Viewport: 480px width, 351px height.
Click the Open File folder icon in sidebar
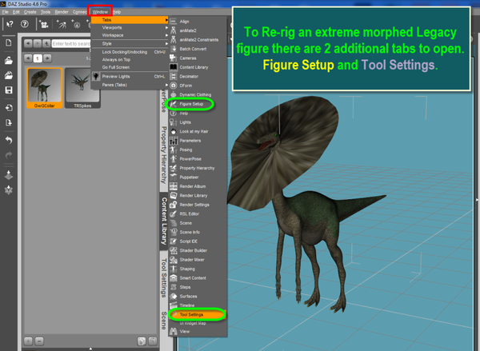point(9,60)
